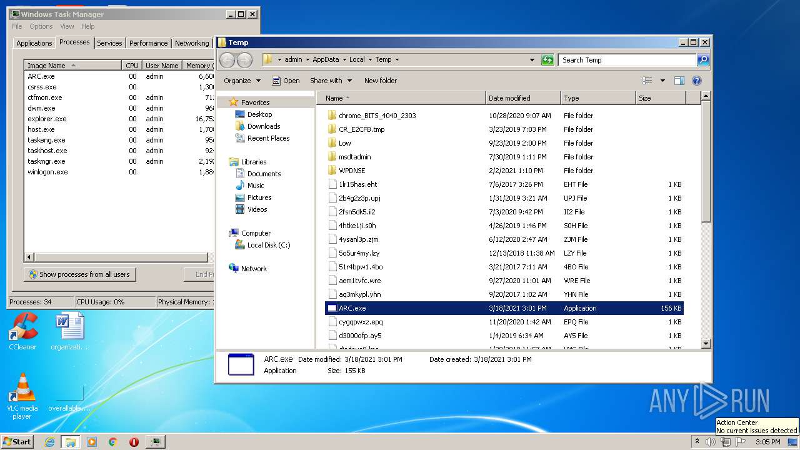Click the Open button in Explorer toolbar

pos(286,81)
